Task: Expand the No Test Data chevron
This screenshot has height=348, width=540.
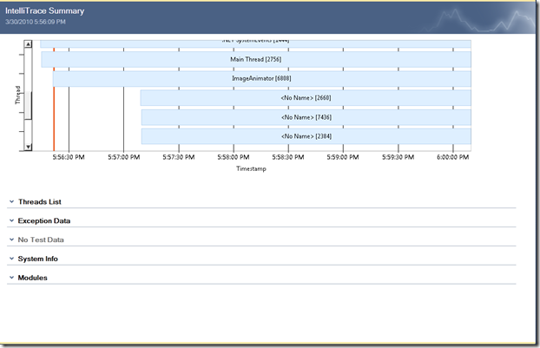Action: [11, 240]
